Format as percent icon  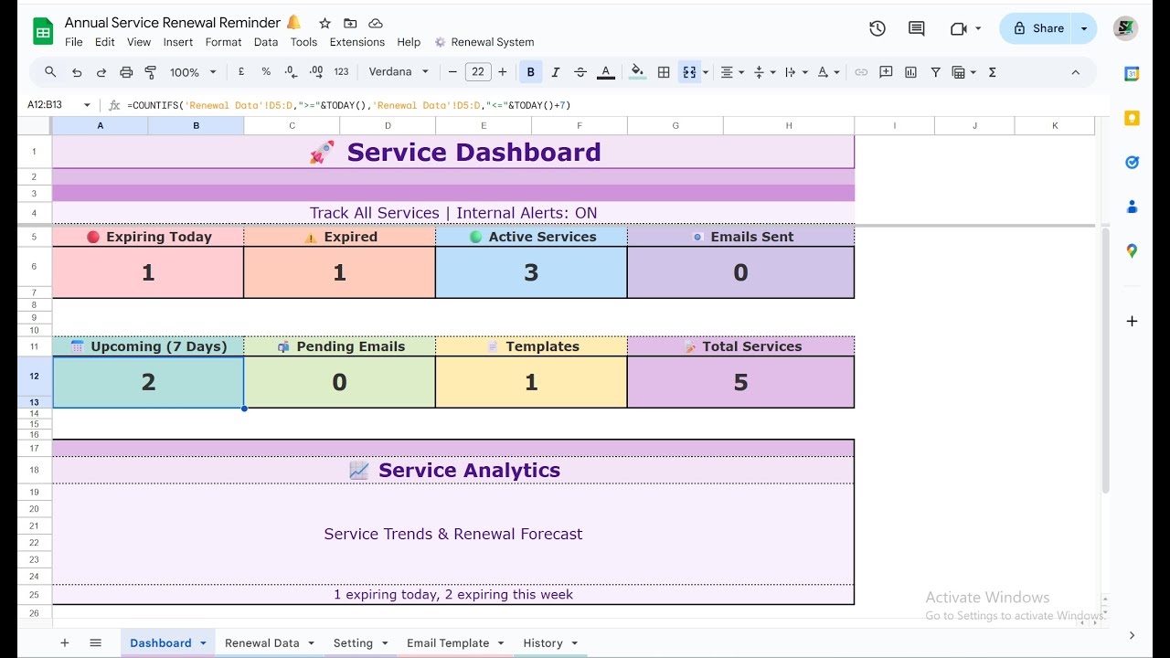coord(266,72)
